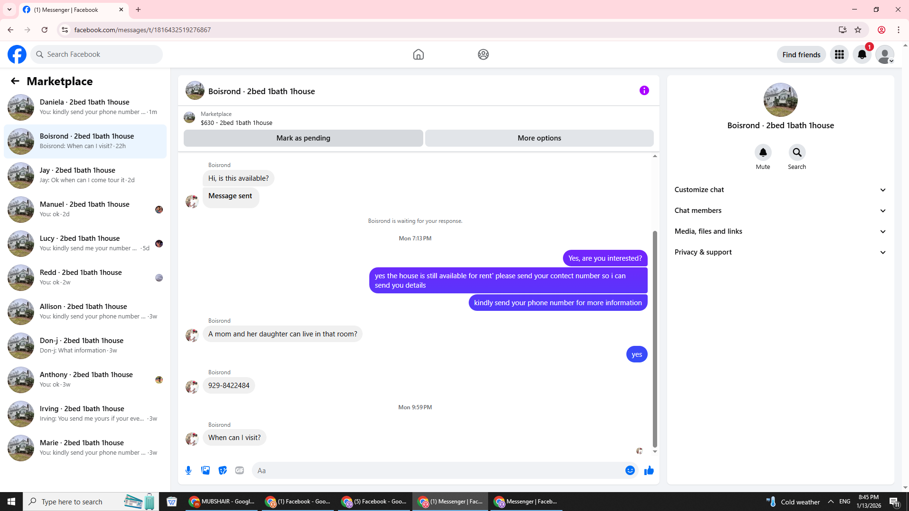Open the emoji picker in the message box

coord(630,470)
